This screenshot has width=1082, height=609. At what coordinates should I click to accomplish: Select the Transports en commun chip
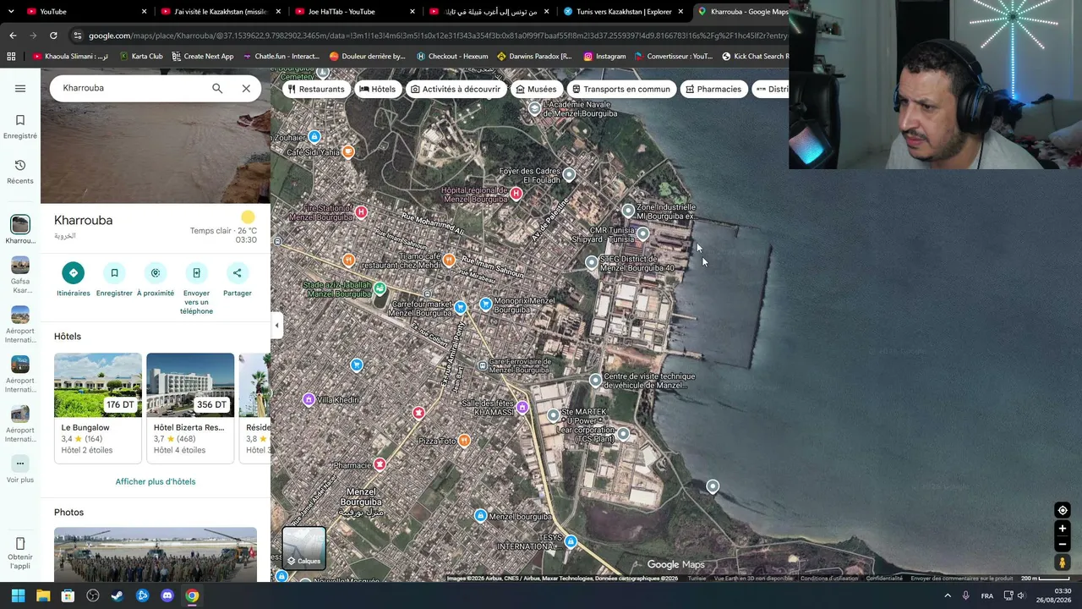click(621, 89)
